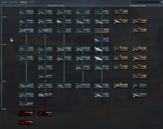Select the Hs.129B-3 aircraft card
163x129 pixels.
[x=83, y=30]
